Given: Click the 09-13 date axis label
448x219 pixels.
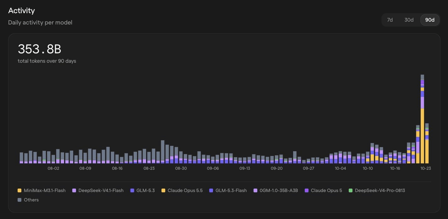Looking at the screenshot, I should tap(245, 168).
